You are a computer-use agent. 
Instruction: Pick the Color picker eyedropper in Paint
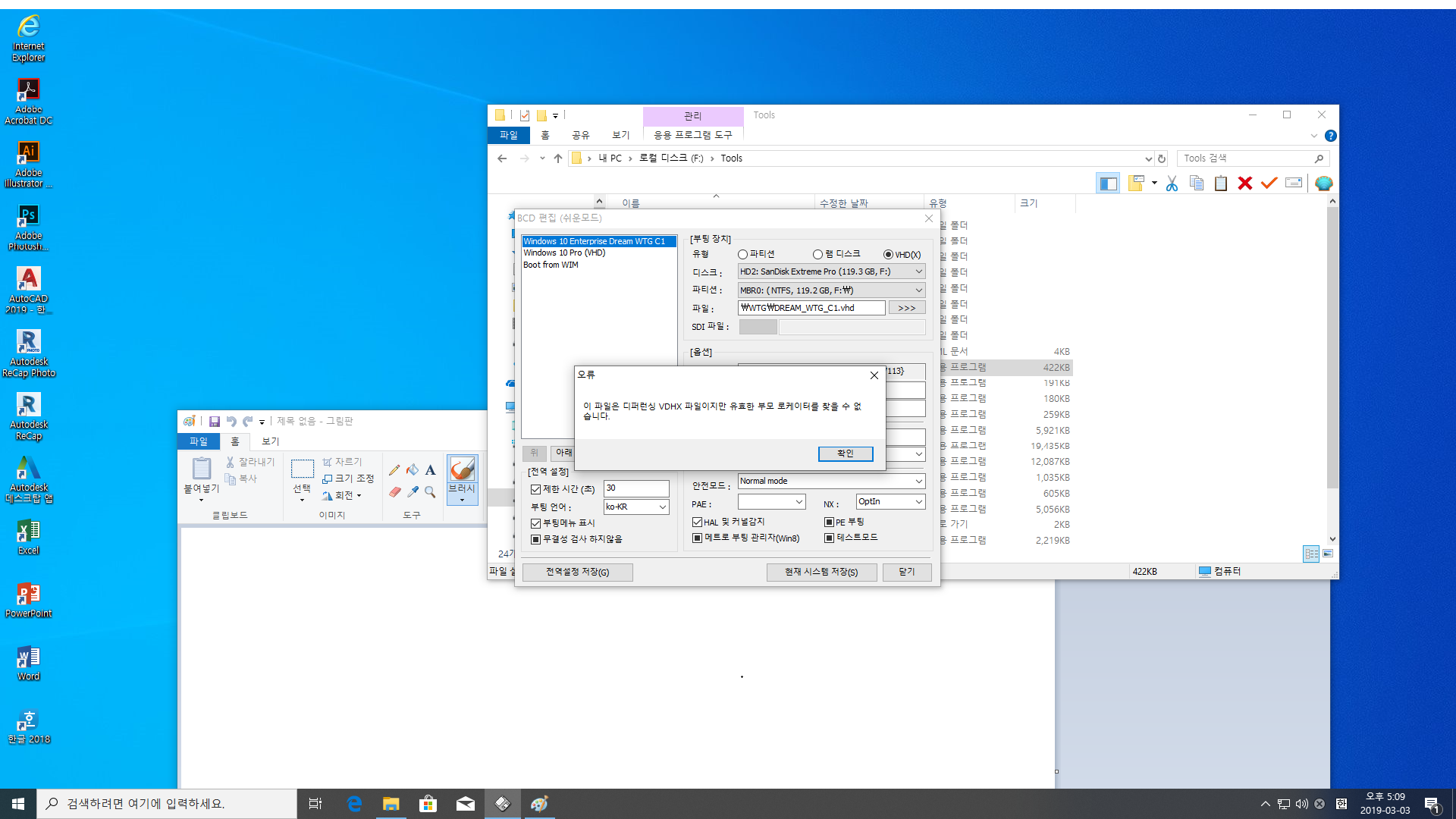click(x=413, y=492)
